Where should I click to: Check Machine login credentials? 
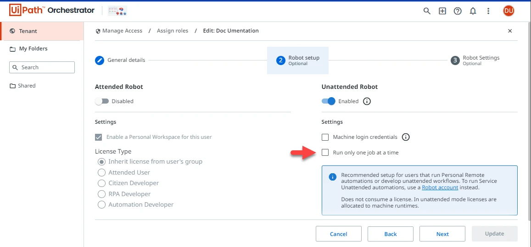[x=325, y=137]
